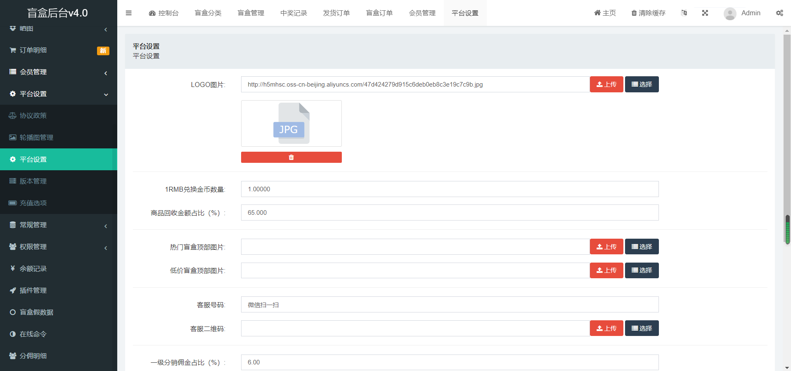
Task: Click the Admin user avatar
Action: click(x=730, y=14)
